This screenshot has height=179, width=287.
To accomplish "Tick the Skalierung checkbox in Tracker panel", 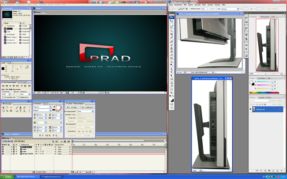I will tap(85, 121).
